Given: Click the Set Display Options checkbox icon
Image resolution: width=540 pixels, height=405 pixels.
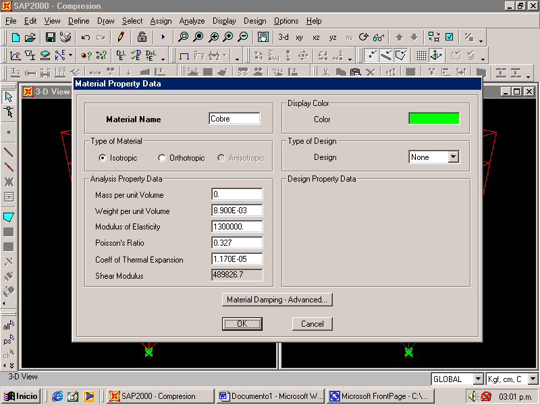Looking at the screenshot, I should click(x=449, y=37).
